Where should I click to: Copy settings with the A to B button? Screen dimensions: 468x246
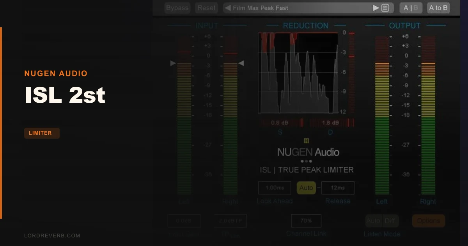pos(438,8)
